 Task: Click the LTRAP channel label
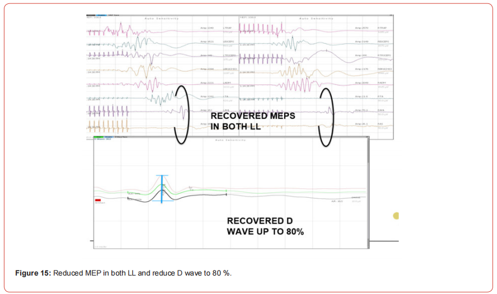pos(227,28)
